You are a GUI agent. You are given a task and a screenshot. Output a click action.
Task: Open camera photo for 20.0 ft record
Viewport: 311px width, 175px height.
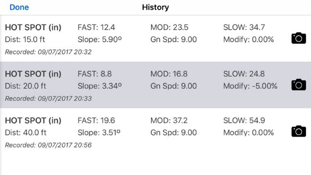pos(299,85)
